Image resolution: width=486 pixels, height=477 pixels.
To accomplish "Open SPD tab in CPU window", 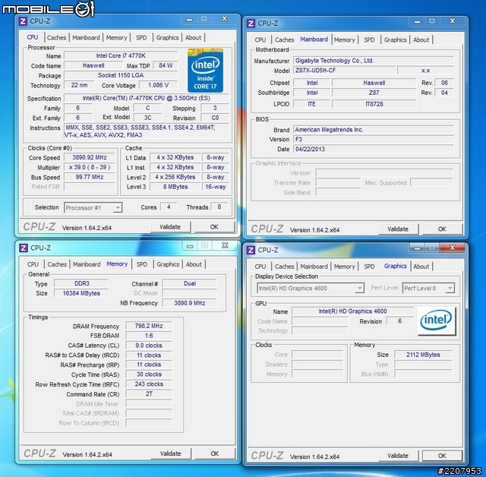I will [x=141, y=38].
